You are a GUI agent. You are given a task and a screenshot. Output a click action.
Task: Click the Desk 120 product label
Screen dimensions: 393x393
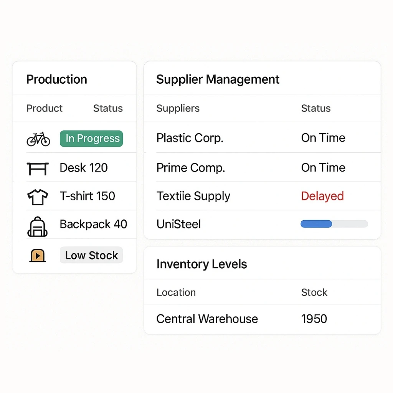tap(84, 168)
